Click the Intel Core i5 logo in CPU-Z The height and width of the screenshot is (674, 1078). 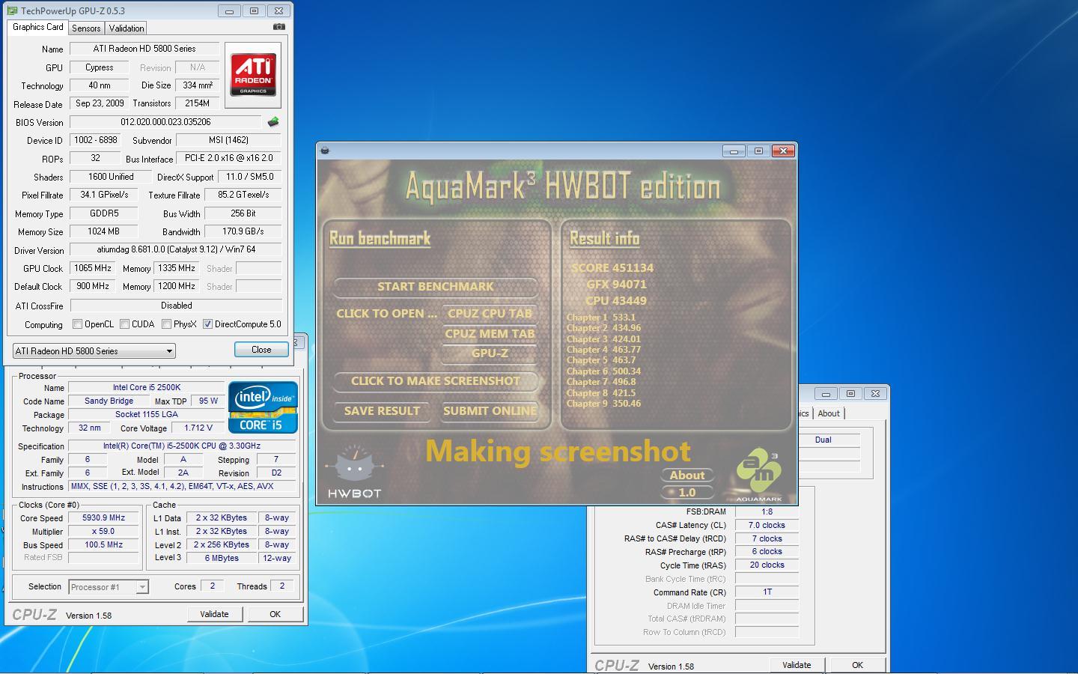tap(263, 408)
